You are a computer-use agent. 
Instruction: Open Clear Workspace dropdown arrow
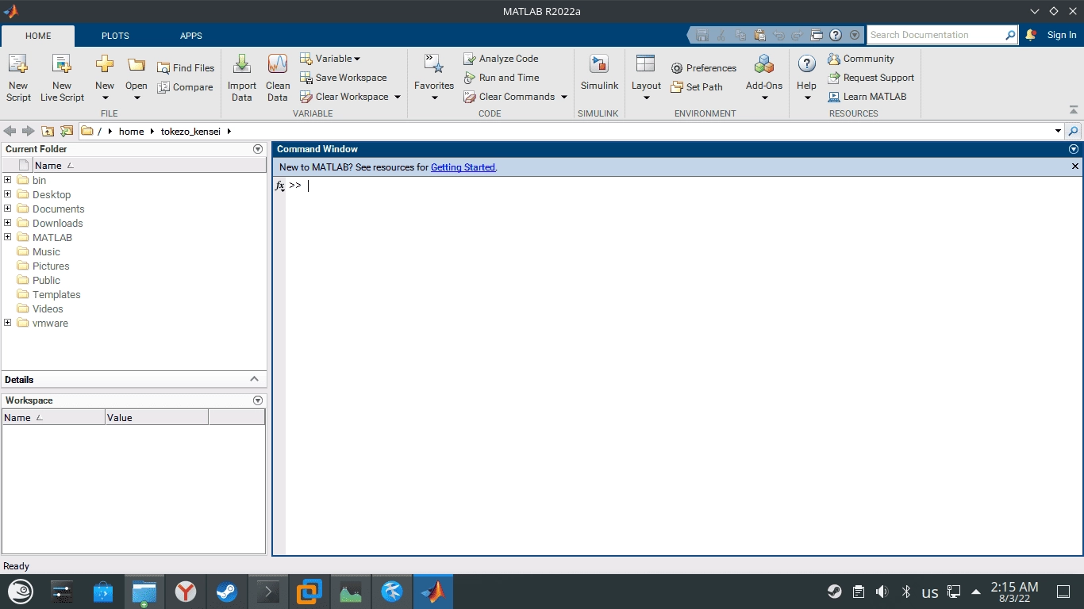(x=398, y=97)
